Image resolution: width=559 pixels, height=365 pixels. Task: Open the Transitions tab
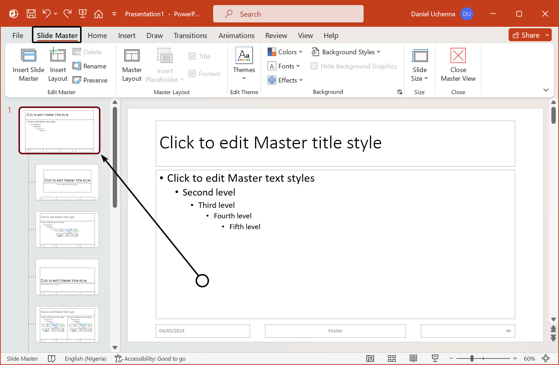click(190, 35)
